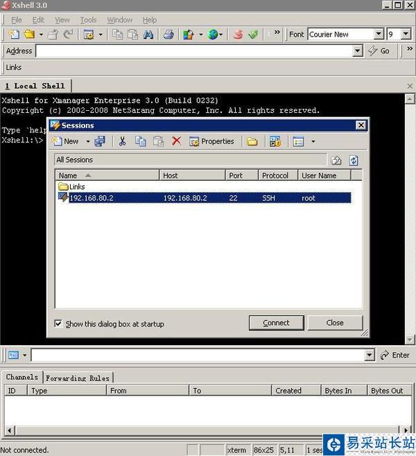416x456 pixels.
Task: Click the green Xftp icon
Action: pos(253,35)
